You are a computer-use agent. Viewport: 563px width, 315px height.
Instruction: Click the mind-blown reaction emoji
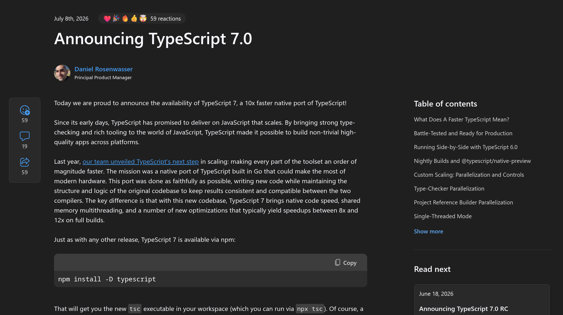pyautogui.click(x=143, y=18)
